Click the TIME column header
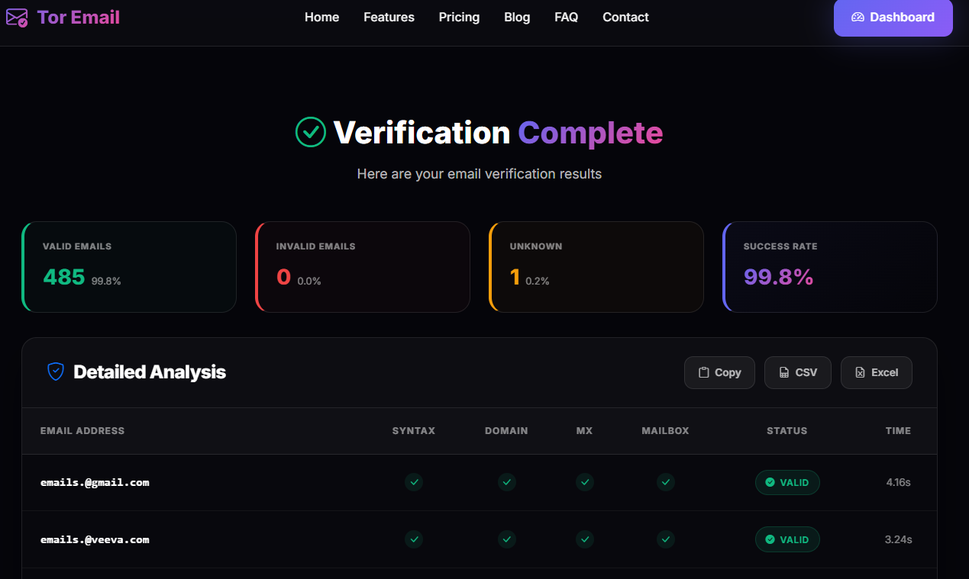The image size is (969, 579). [x=898, y=431]
